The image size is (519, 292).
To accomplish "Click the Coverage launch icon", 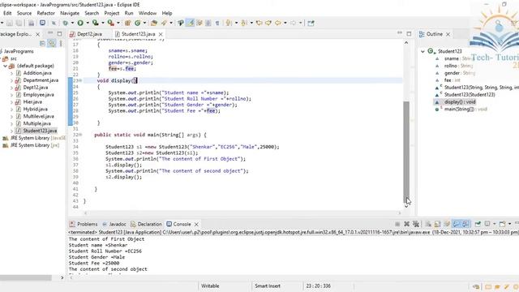I will [x=96, y=23].
